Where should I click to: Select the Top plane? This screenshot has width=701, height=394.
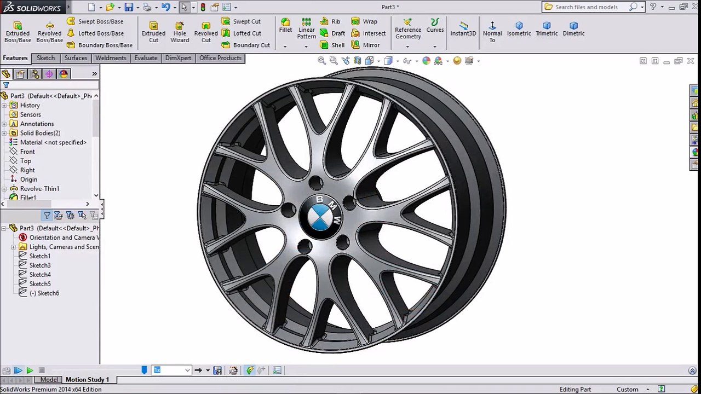(21, 161)
